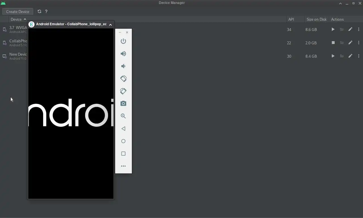This screenshot has width=363, height=218.
Task: Collapse the Android Emulator title bar arrow
Action: (110, 24)
